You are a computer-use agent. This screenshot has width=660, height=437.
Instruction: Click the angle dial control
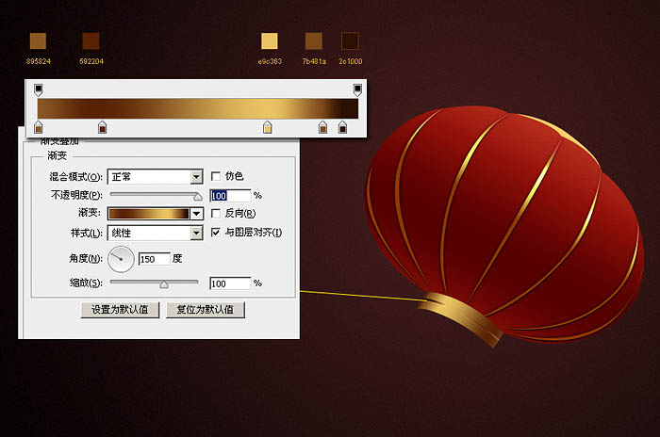(121, 259)
